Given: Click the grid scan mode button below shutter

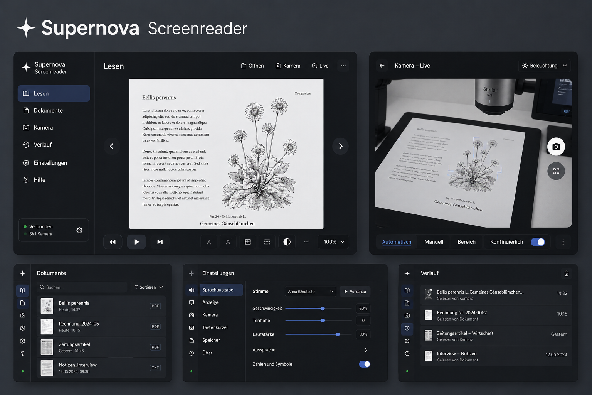Looking at the screenshot, I should (x=556, y=171).
